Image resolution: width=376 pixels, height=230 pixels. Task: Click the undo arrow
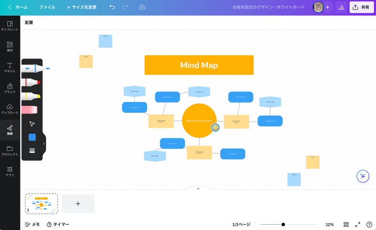tap(112, 7)
